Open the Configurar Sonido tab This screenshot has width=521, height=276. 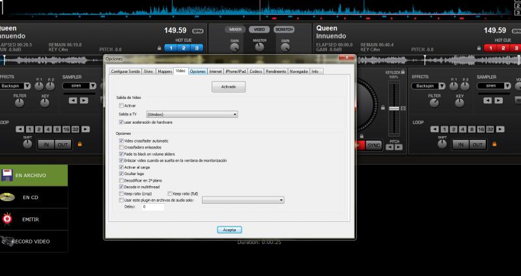[124, 71]
